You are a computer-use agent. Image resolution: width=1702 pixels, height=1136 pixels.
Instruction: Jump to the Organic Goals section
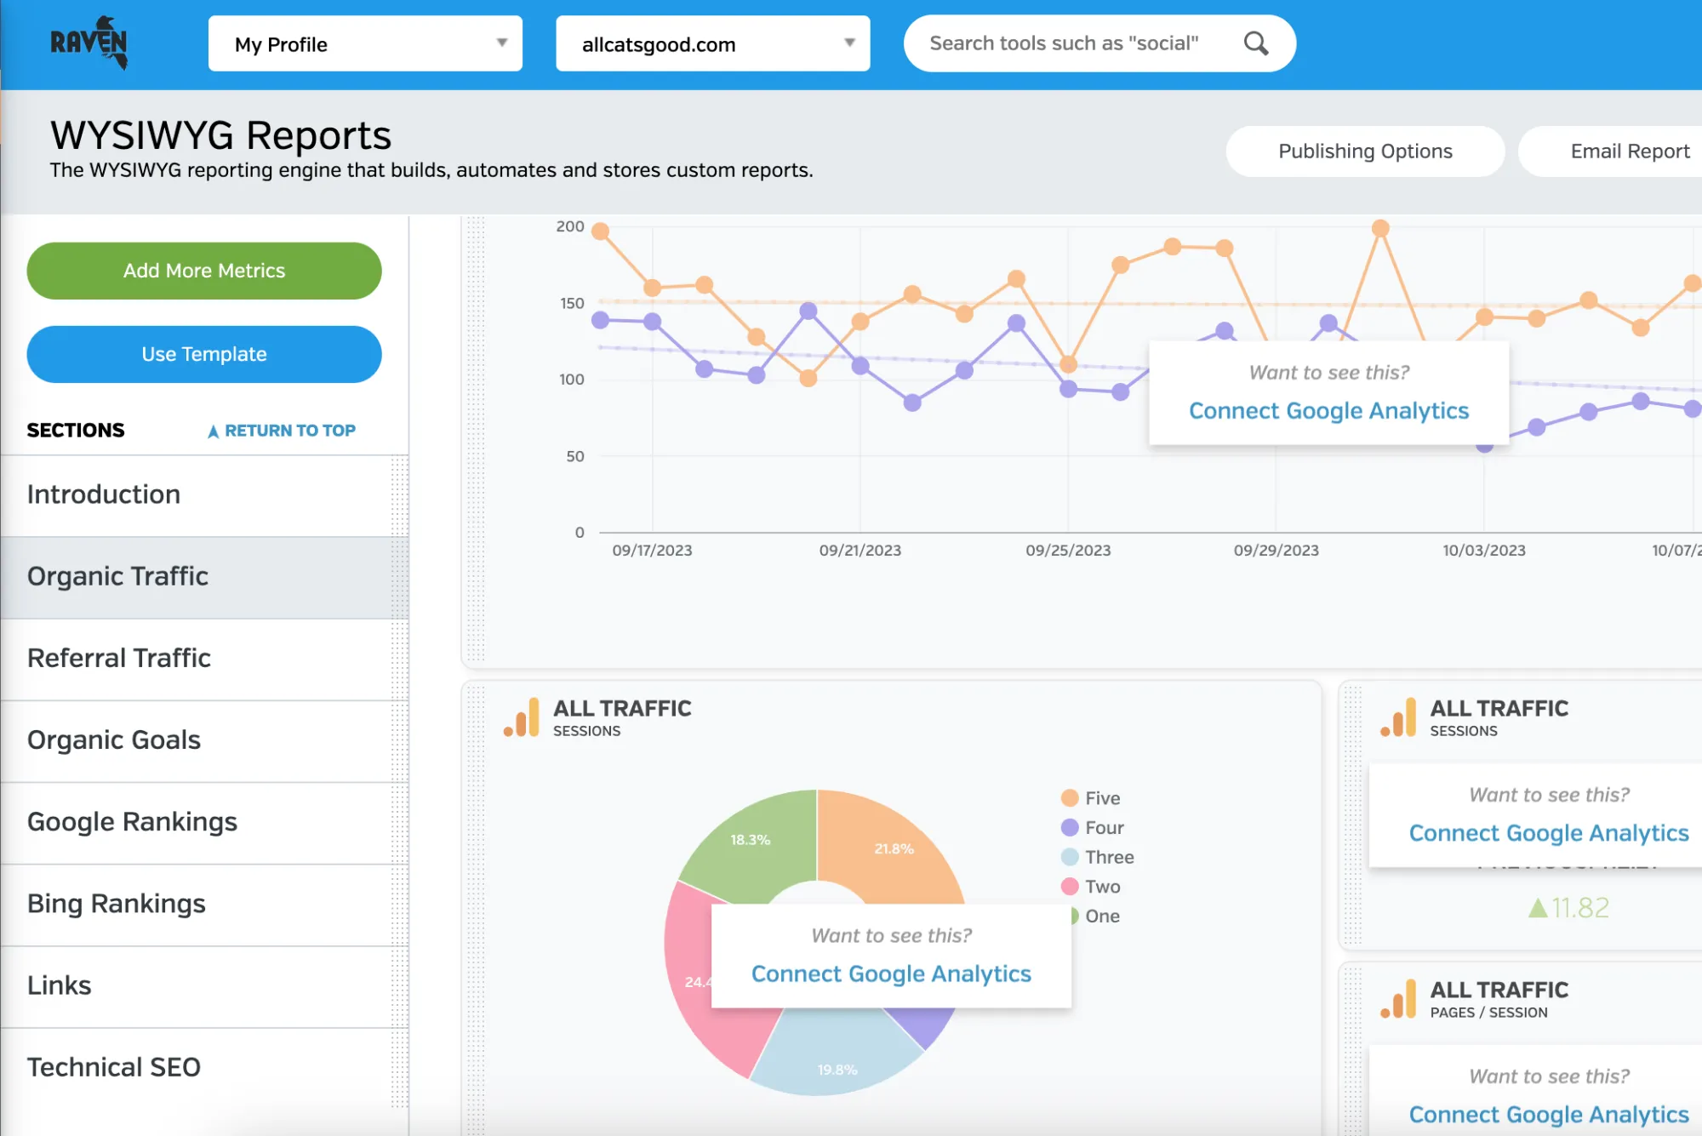click(x=204, y=740)
